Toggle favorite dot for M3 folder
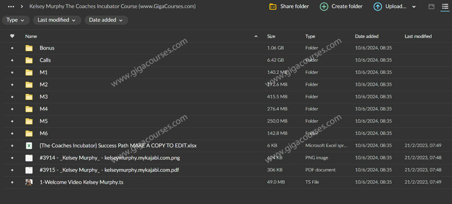 pyautogui.click(x=12, y=97)
